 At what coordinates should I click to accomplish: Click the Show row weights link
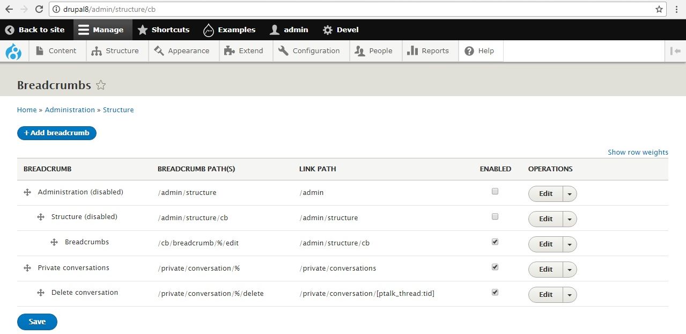[638, 152]
